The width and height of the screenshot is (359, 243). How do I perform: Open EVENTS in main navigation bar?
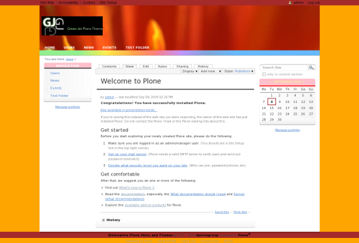point(110,47)
